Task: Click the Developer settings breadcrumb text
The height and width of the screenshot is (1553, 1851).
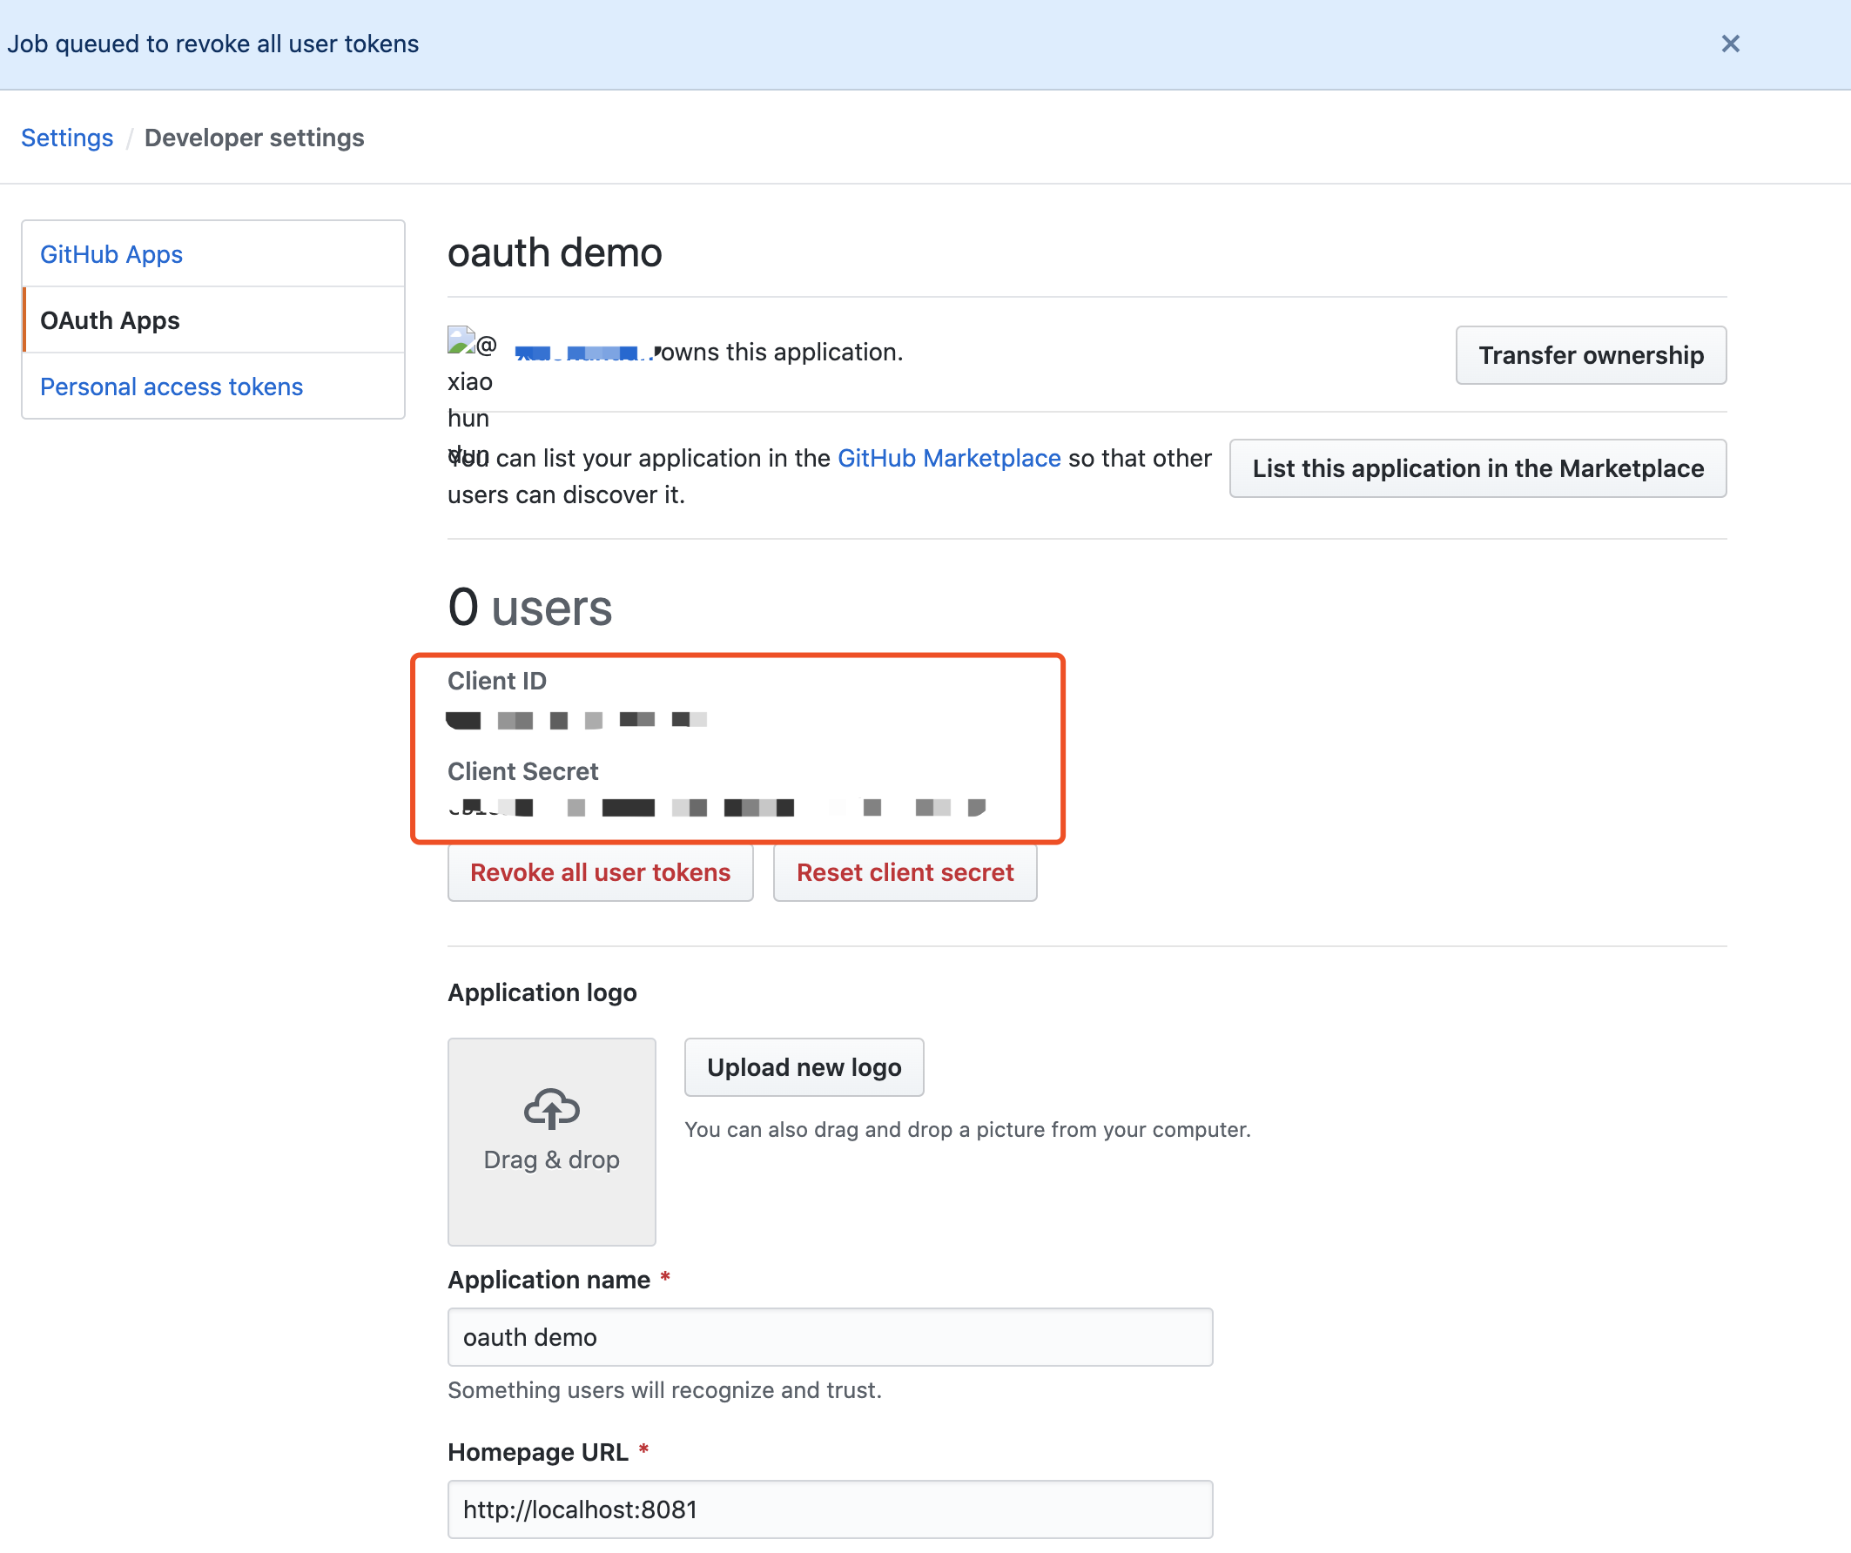Action: click(x=254, y=138)
